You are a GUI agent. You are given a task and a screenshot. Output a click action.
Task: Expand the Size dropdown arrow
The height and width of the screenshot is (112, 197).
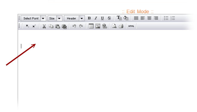click(59, 19)
